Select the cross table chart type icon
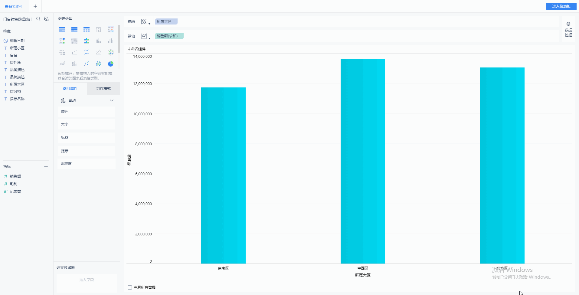This screenshot has width=579, height=295. pyautogui.click(x=74, y=30)
